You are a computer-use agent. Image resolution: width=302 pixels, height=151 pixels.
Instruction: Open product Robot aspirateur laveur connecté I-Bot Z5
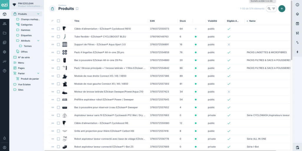click(104, 147)
